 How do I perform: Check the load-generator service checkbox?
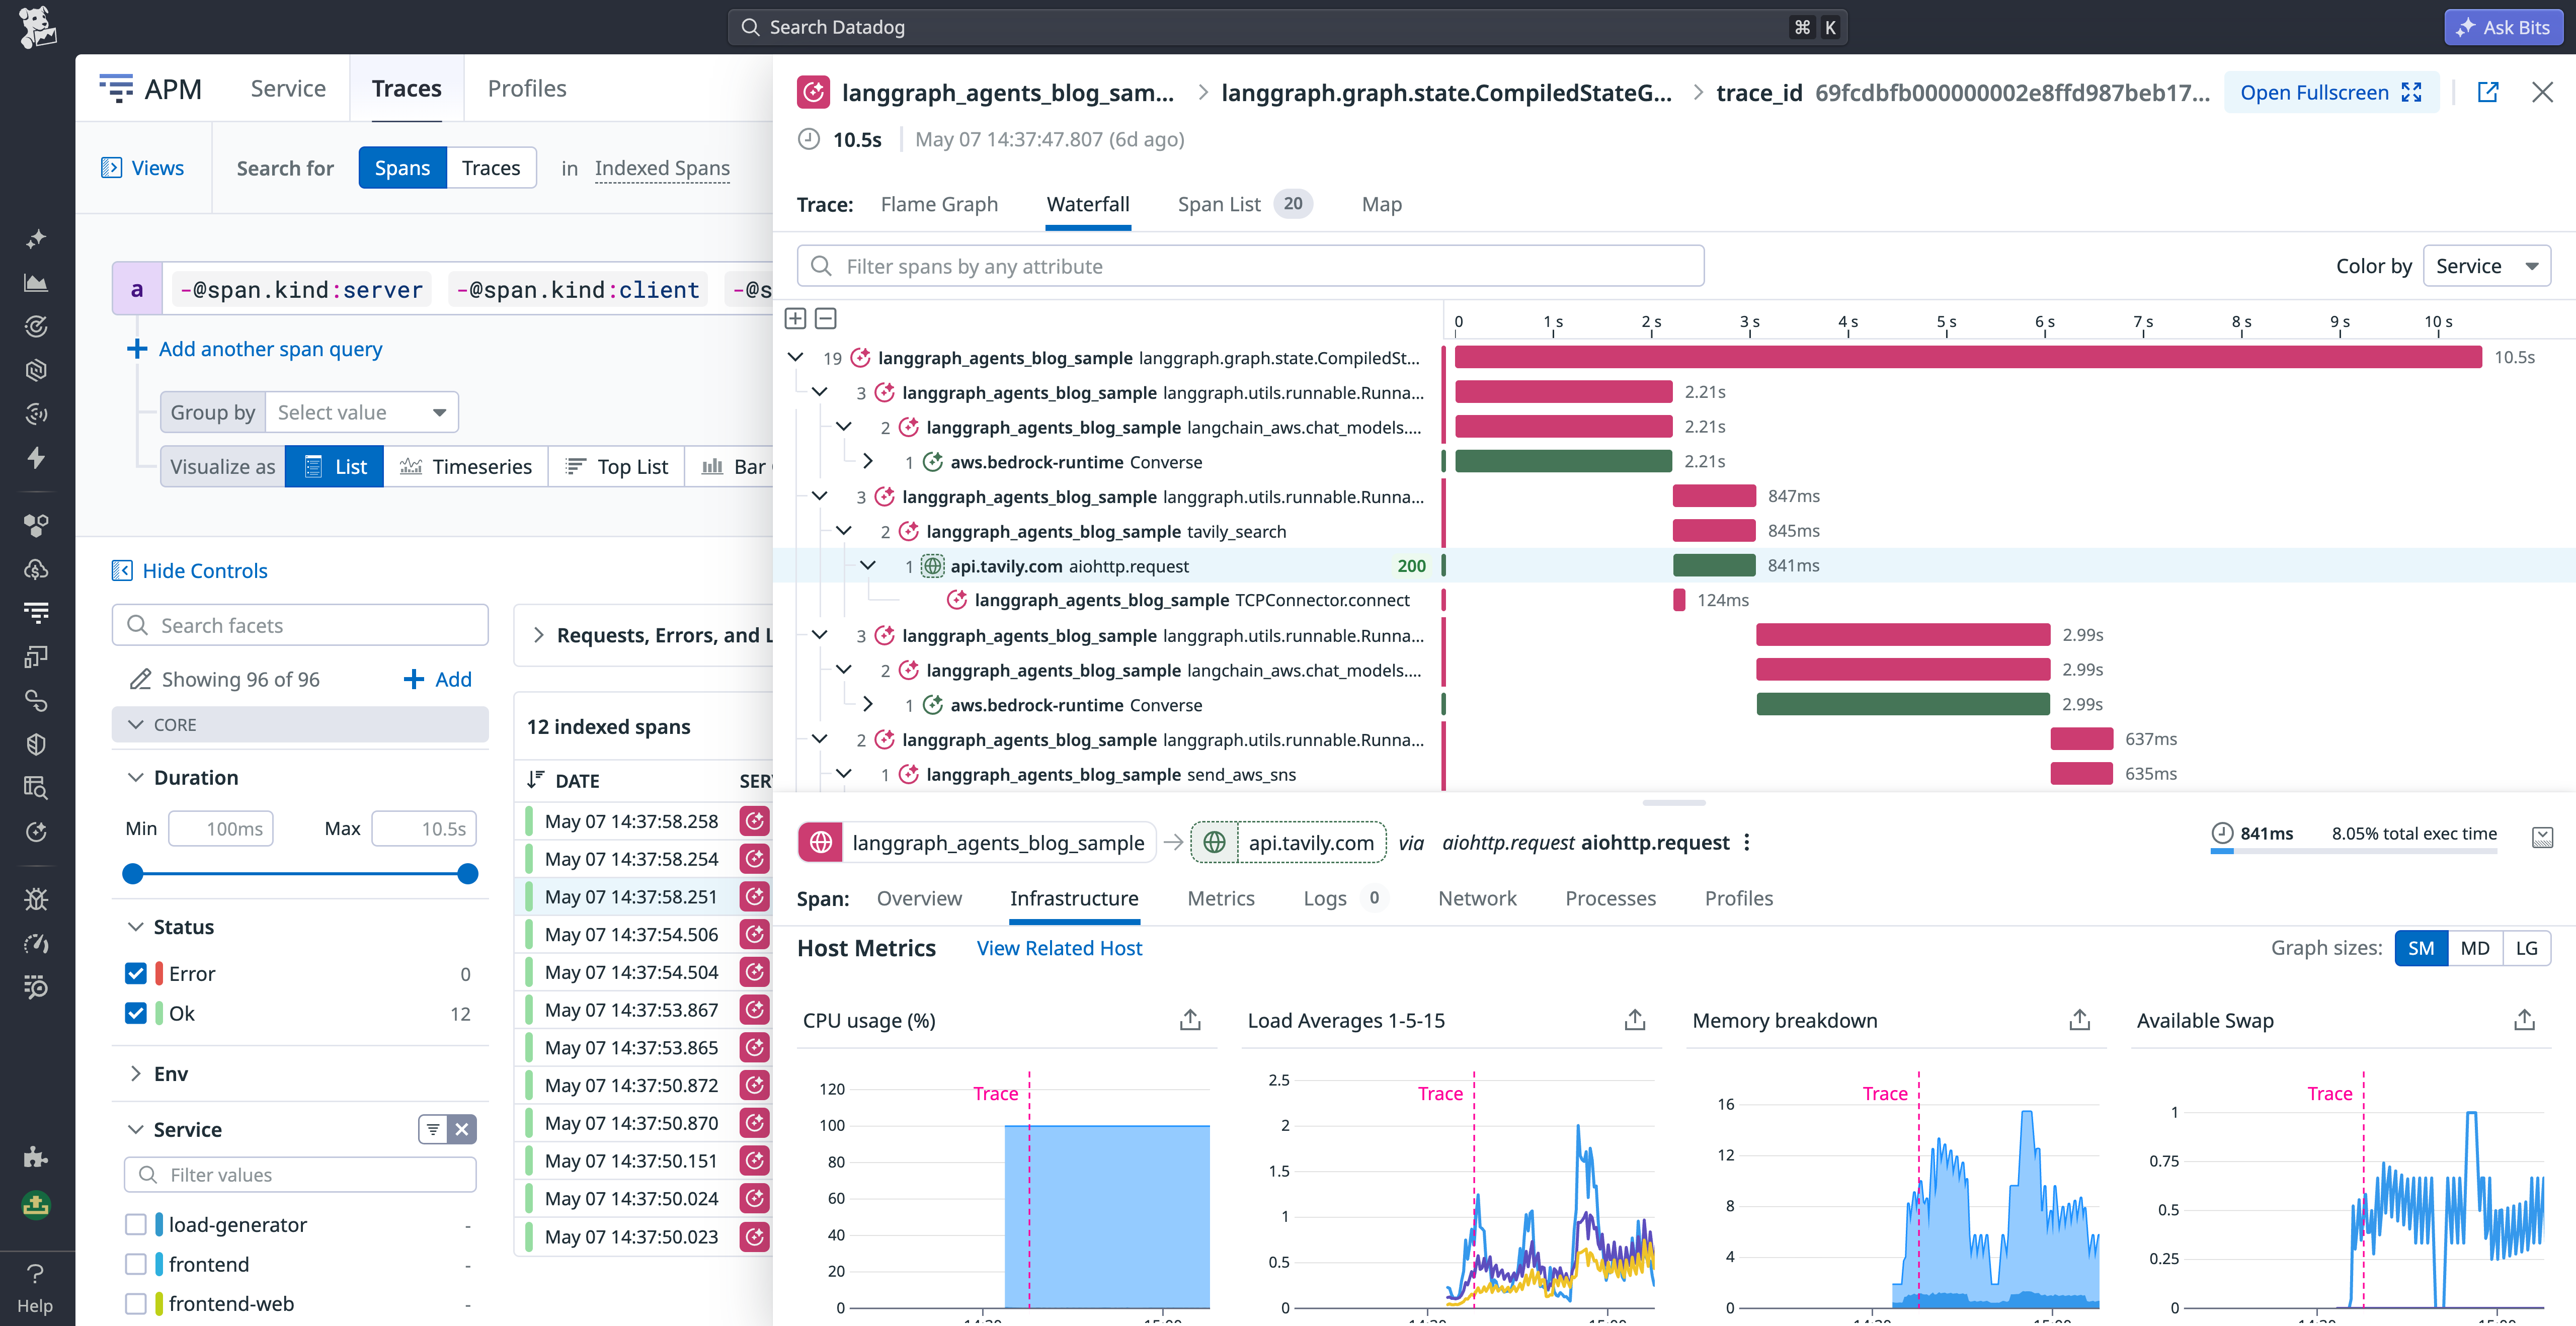[x=136, y=1224]
